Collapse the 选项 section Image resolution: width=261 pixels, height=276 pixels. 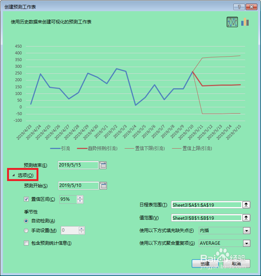click(x=23, y=175)
